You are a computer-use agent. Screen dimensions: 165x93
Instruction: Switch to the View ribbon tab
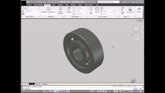click(x=67, y=5)
